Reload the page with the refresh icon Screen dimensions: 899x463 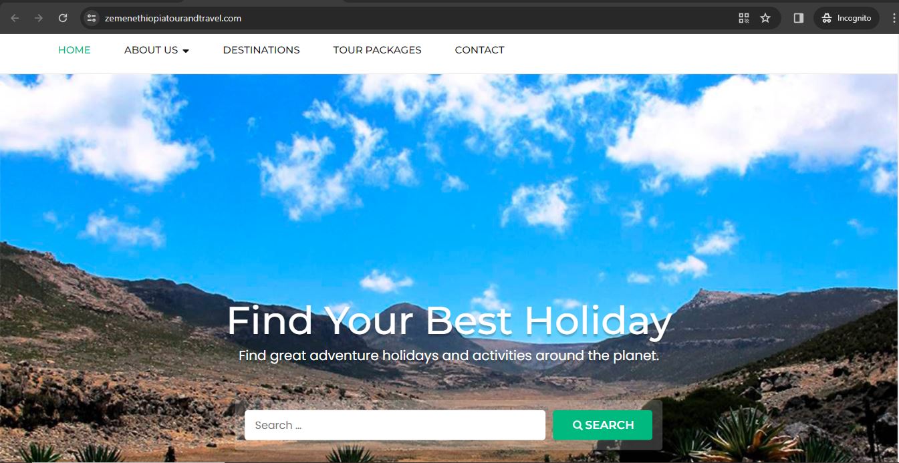(x=63, y=18)
